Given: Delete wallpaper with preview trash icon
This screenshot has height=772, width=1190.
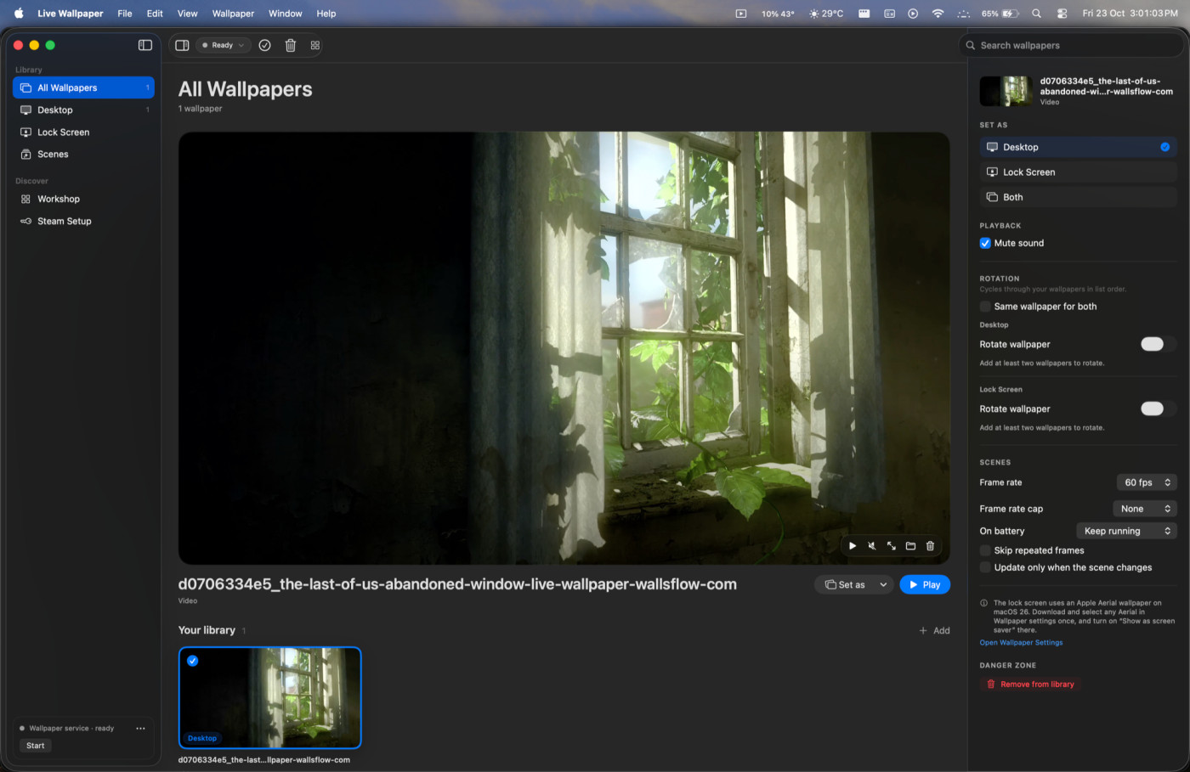Looking at the screenshot, I should 930,546.
